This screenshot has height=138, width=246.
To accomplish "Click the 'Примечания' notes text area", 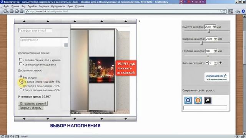I will pyautogui.click(x=44, y=42).
